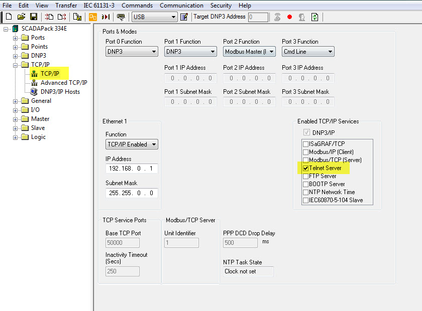
Task: Expand the I/O tree node
Action: point(16,110)
